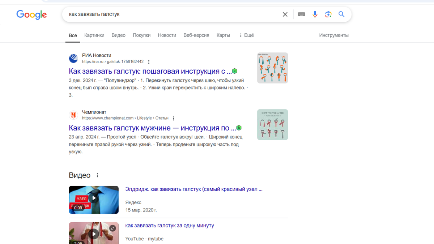This screenshot has width=434, height=244.
Task: Click the championat.com URL breadcrumb
Action: 125,118
